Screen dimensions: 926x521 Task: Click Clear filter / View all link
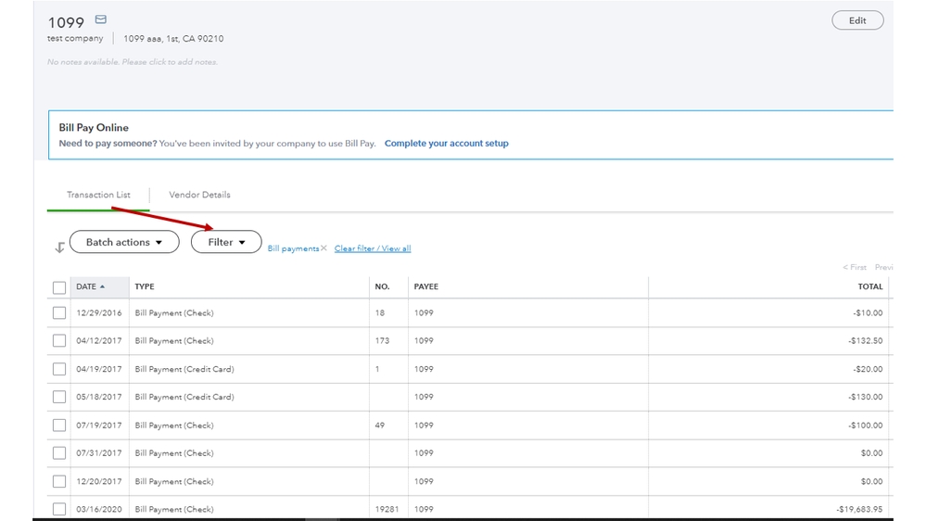pyautogui.click(x=373, y=248)
